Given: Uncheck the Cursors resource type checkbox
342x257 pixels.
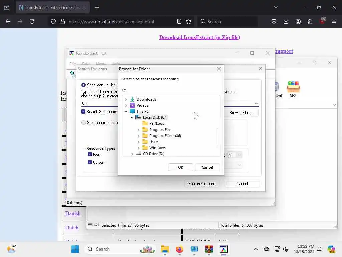Looking at the screenshot, I should coord(90,162).
